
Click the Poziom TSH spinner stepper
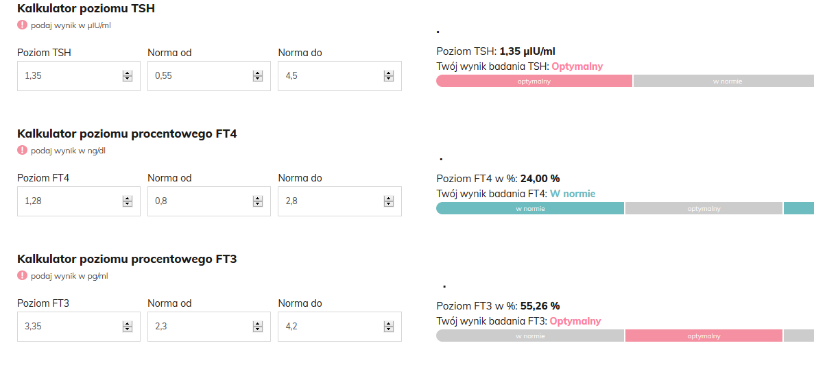(127, 76)
